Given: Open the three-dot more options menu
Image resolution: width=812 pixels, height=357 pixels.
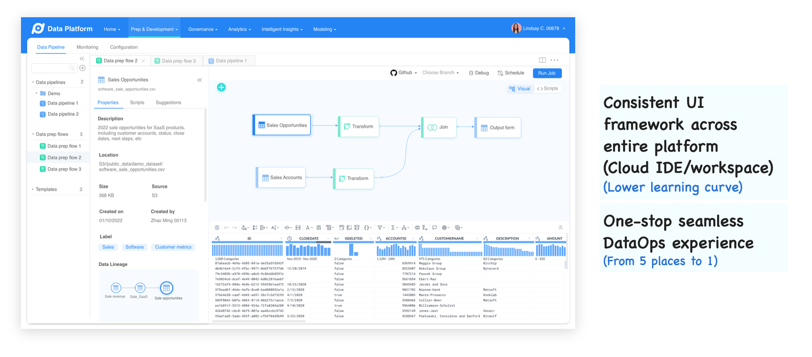Looking at the screenshot, I should 554,60.
